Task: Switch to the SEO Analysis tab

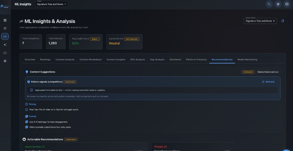Action: [x=138, y=60]
